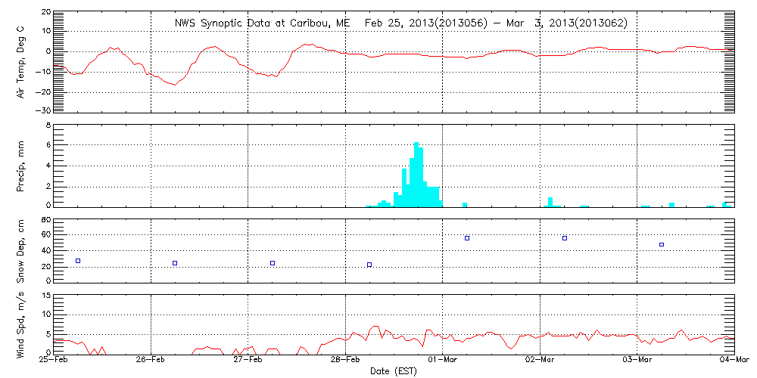Image resolution: width=757 pixels, height=378 pixels.
Task: Select the 28-Feb date tick label
Action: (x=345, y=361)
